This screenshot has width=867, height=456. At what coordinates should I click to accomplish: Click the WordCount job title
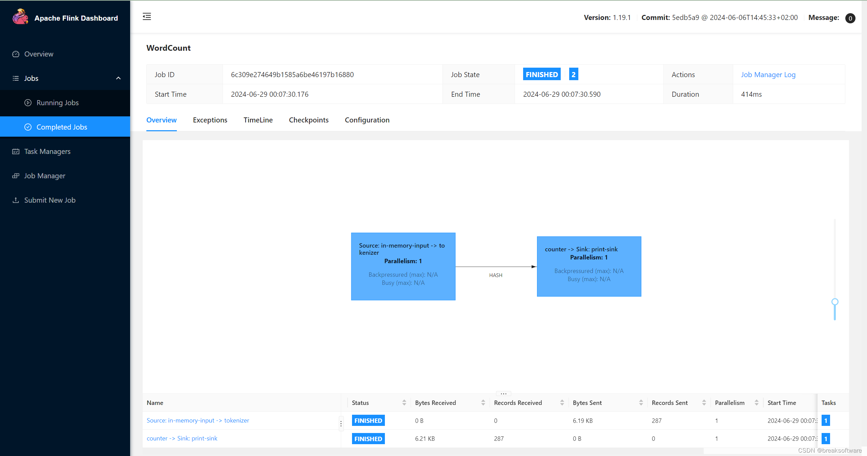coord(168,48)
